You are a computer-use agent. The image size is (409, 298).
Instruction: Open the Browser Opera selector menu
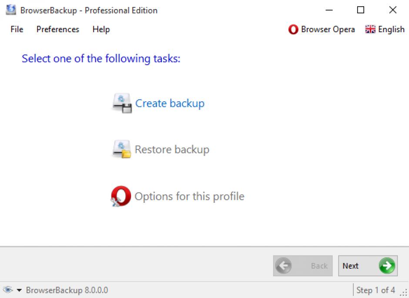point(322,29)
